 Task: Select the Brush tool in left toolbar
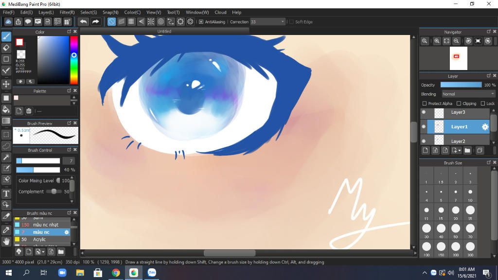pos(6,36)
